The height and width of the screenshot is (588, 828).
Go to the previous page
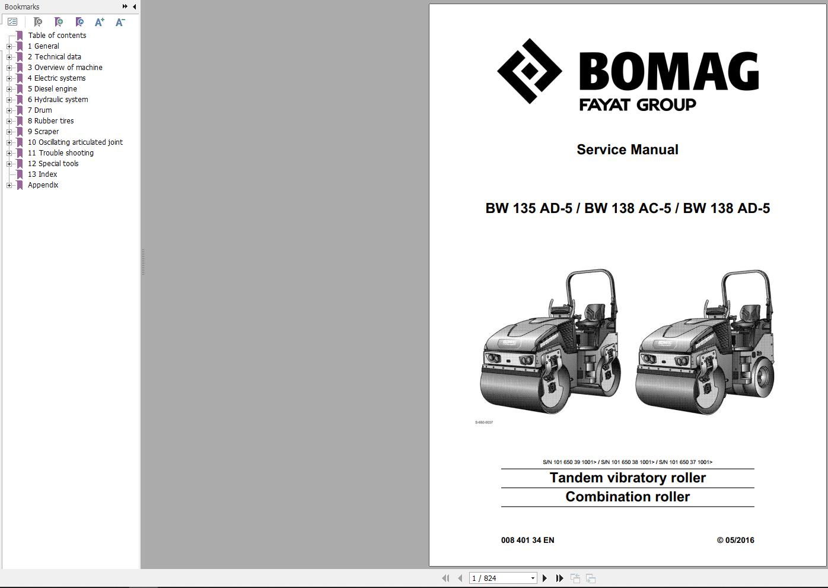460,578
